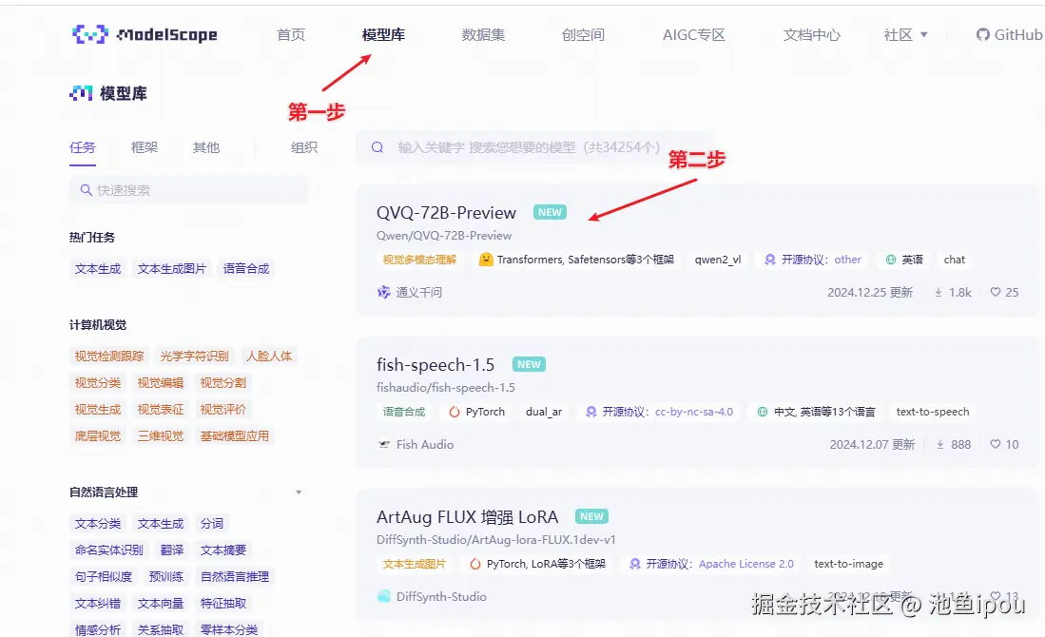Click the cc-by-nc-sa-4.0 license link
The height and width of the screenshot is (637, 1045).
[x=694, y=412]
